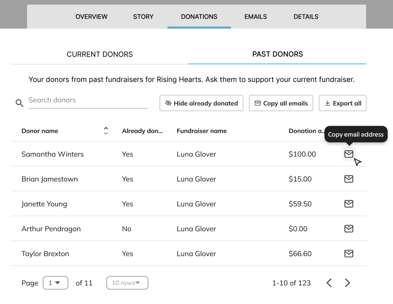Click Export all button

[x=343, y=103]
